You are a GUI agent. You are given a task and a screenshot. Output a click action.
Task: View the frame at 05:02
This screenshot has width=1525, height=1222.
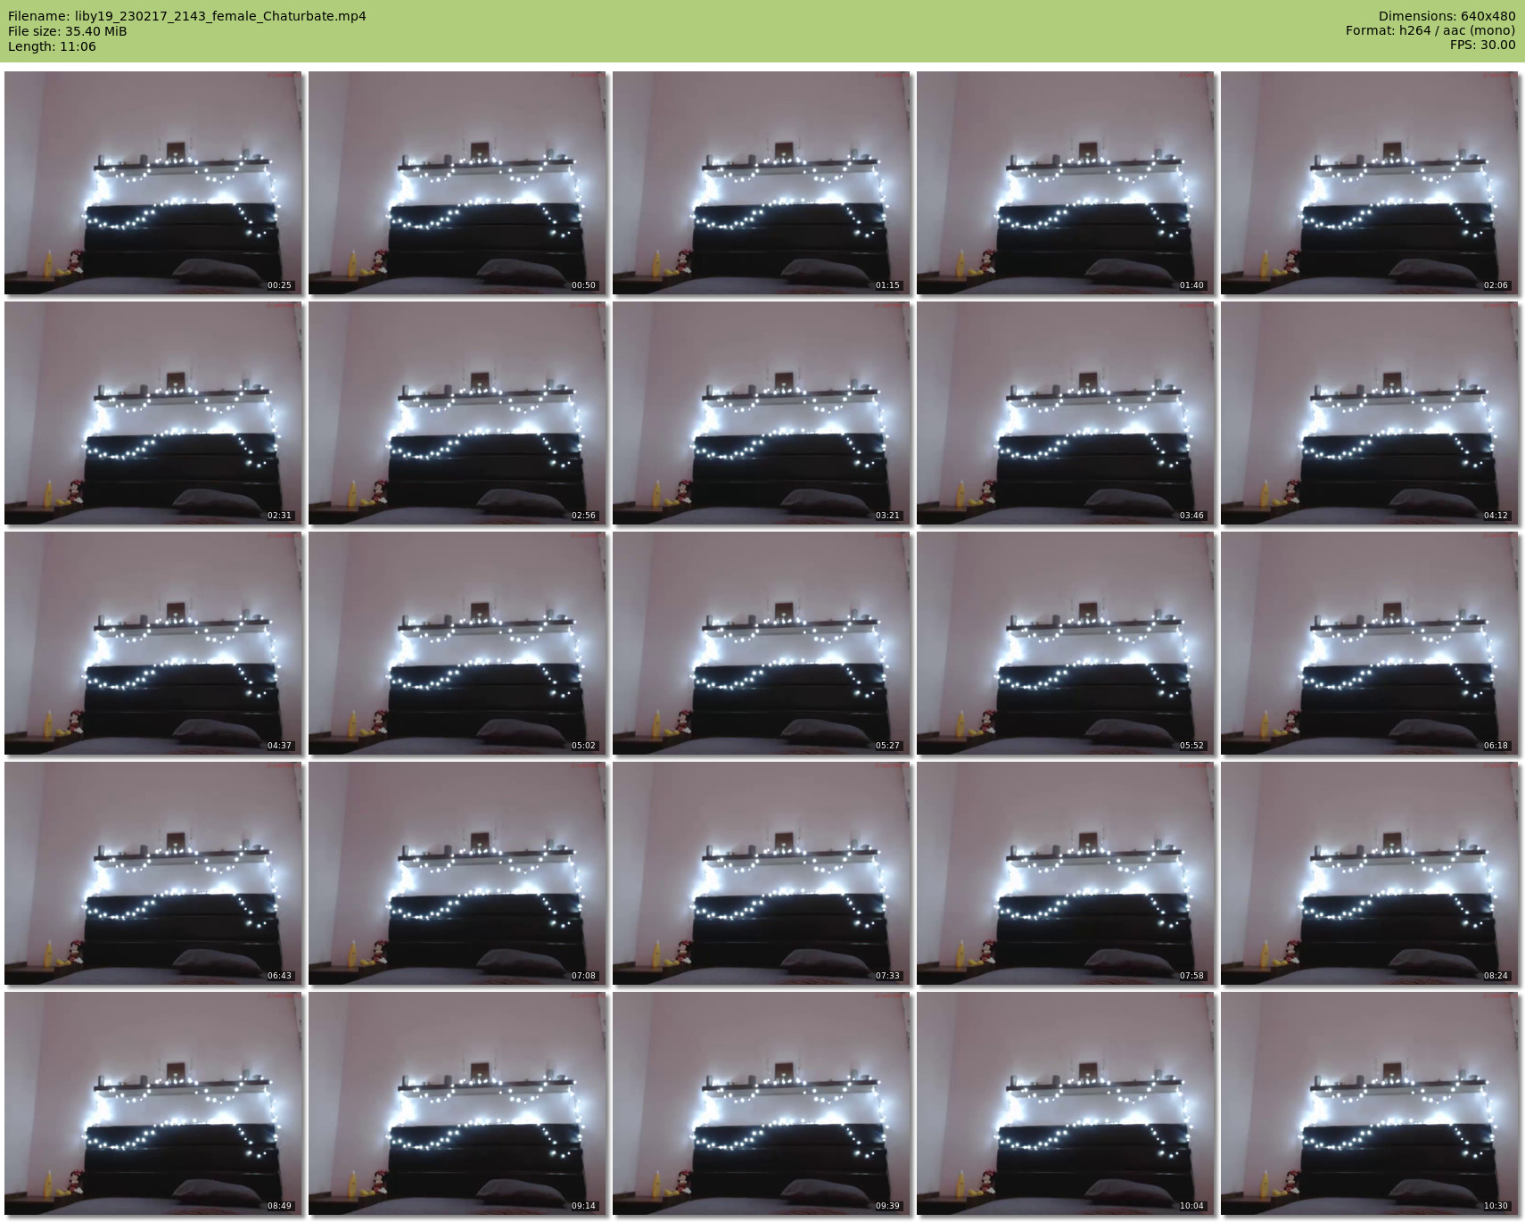[x=457, y=643]
